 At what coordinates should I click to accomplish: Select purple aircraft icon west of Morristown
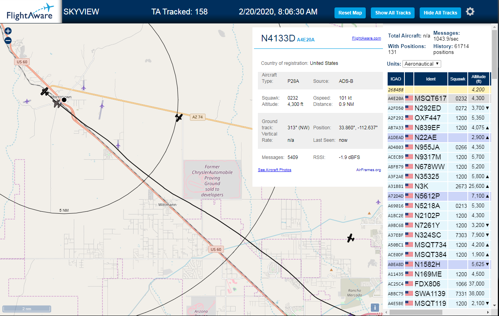[27, 101]
